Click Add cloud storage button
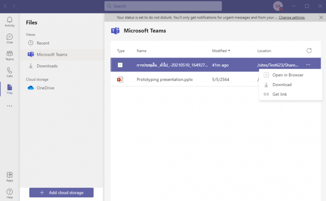 coord(61,193)
